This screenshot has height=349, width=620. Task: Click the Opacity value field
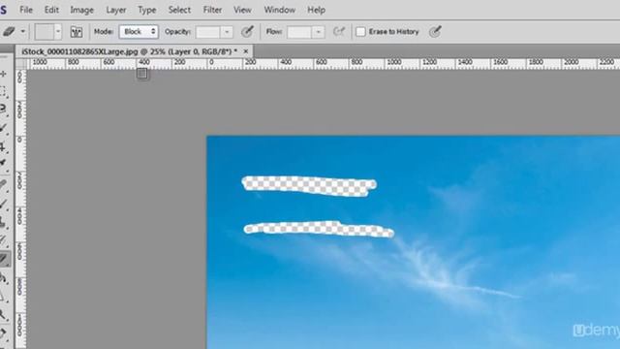tap(208, 32)
